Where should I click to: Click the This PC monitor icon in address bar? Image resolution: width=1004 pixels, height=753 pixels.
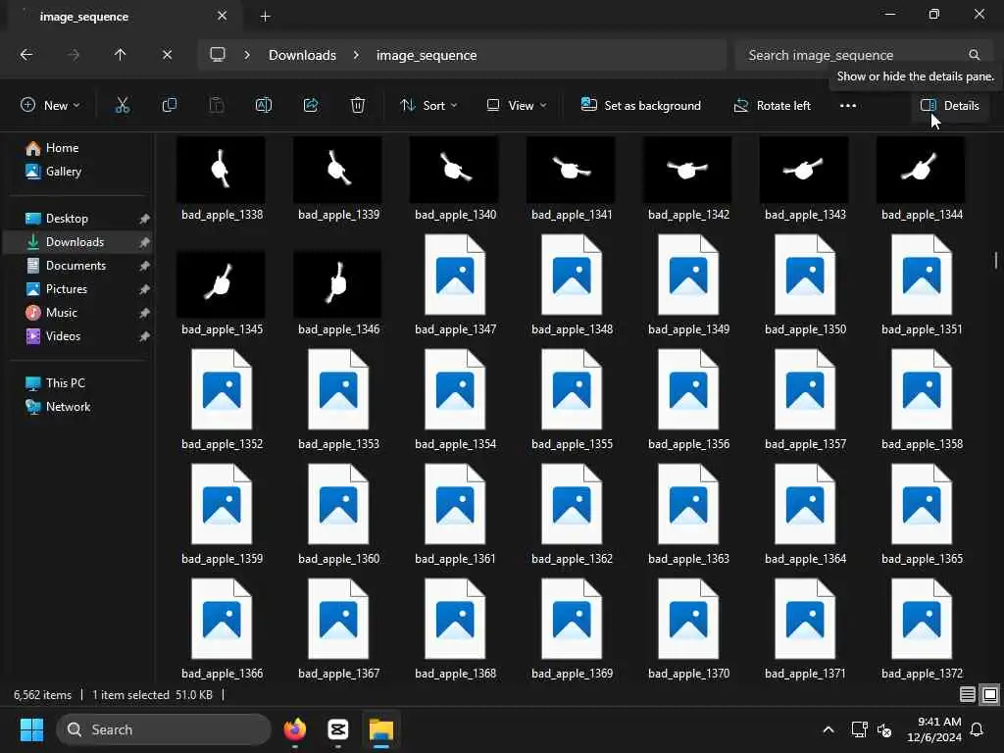[218, 55]
